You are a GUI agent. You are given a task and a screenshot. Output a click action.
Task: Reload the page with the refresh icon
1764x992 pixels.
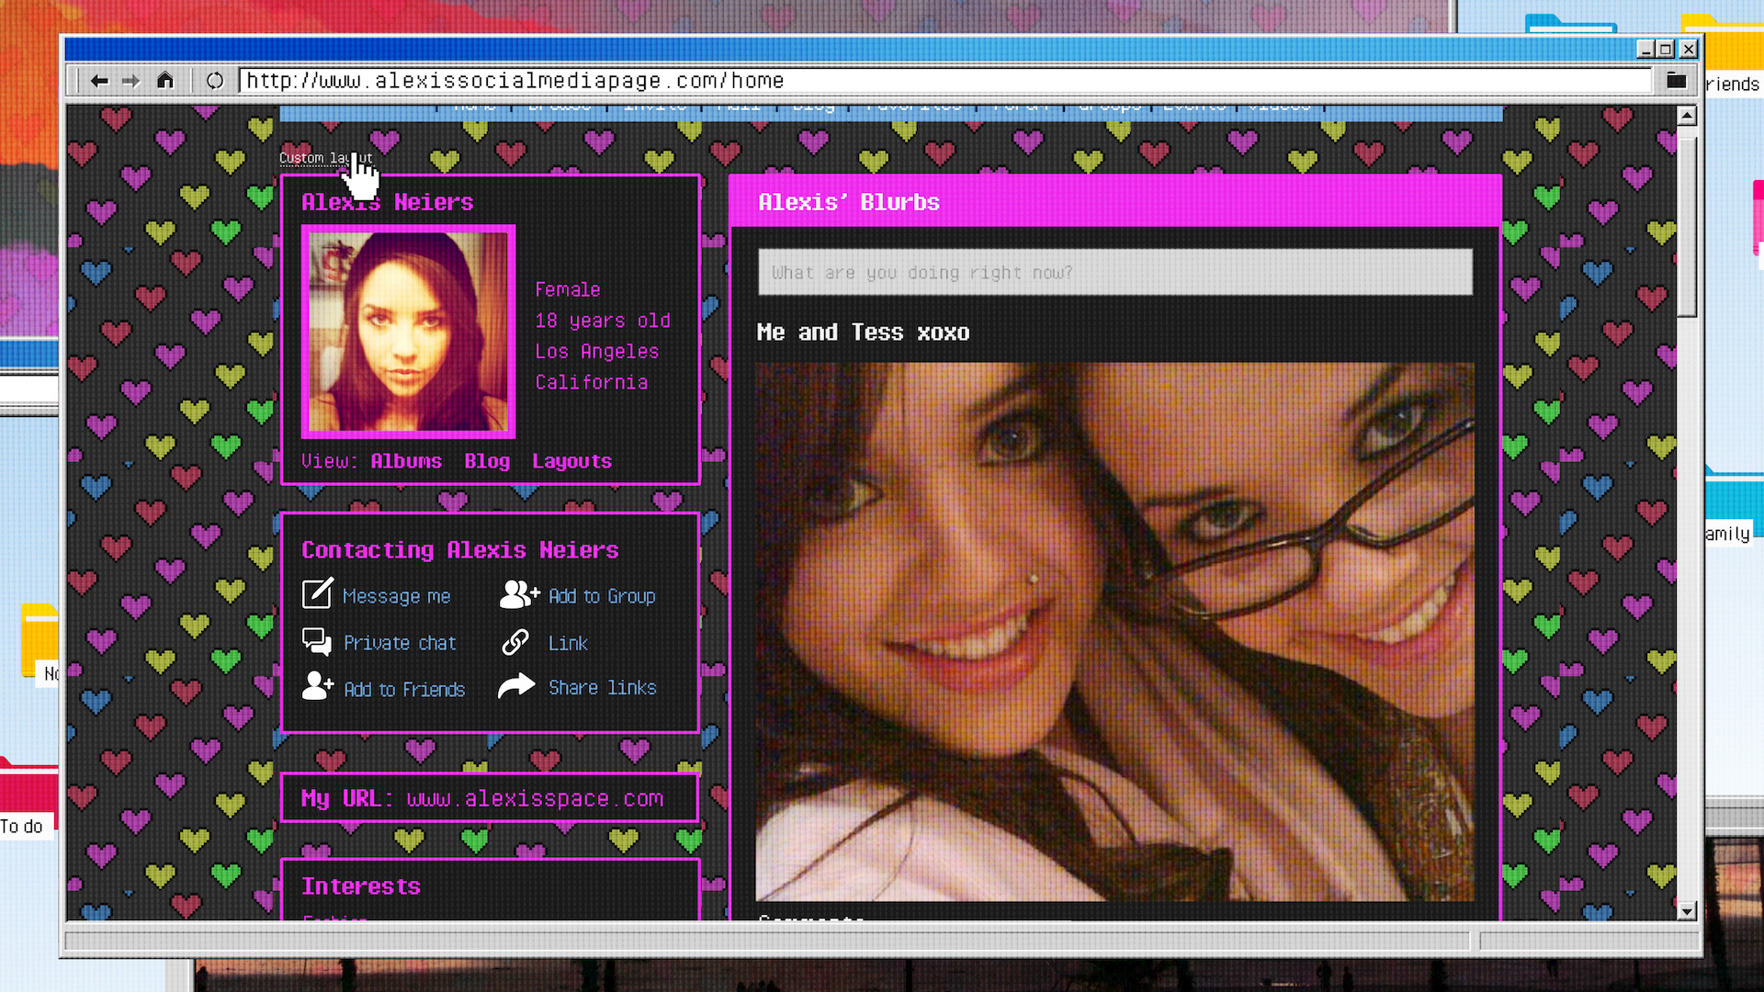[215, 81]
